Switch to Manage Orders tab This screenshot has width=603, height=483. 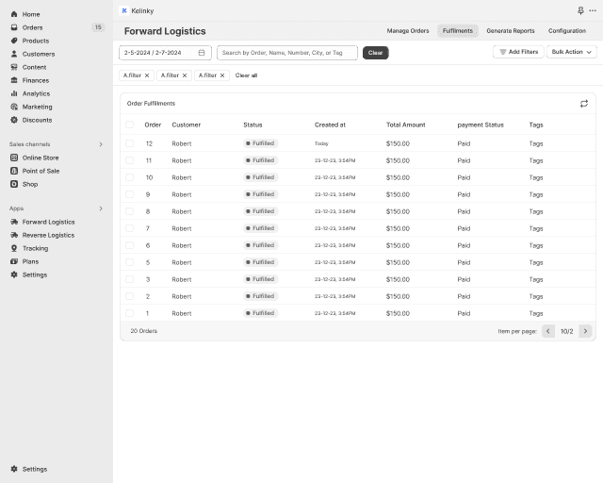click(x=408, y=31)
